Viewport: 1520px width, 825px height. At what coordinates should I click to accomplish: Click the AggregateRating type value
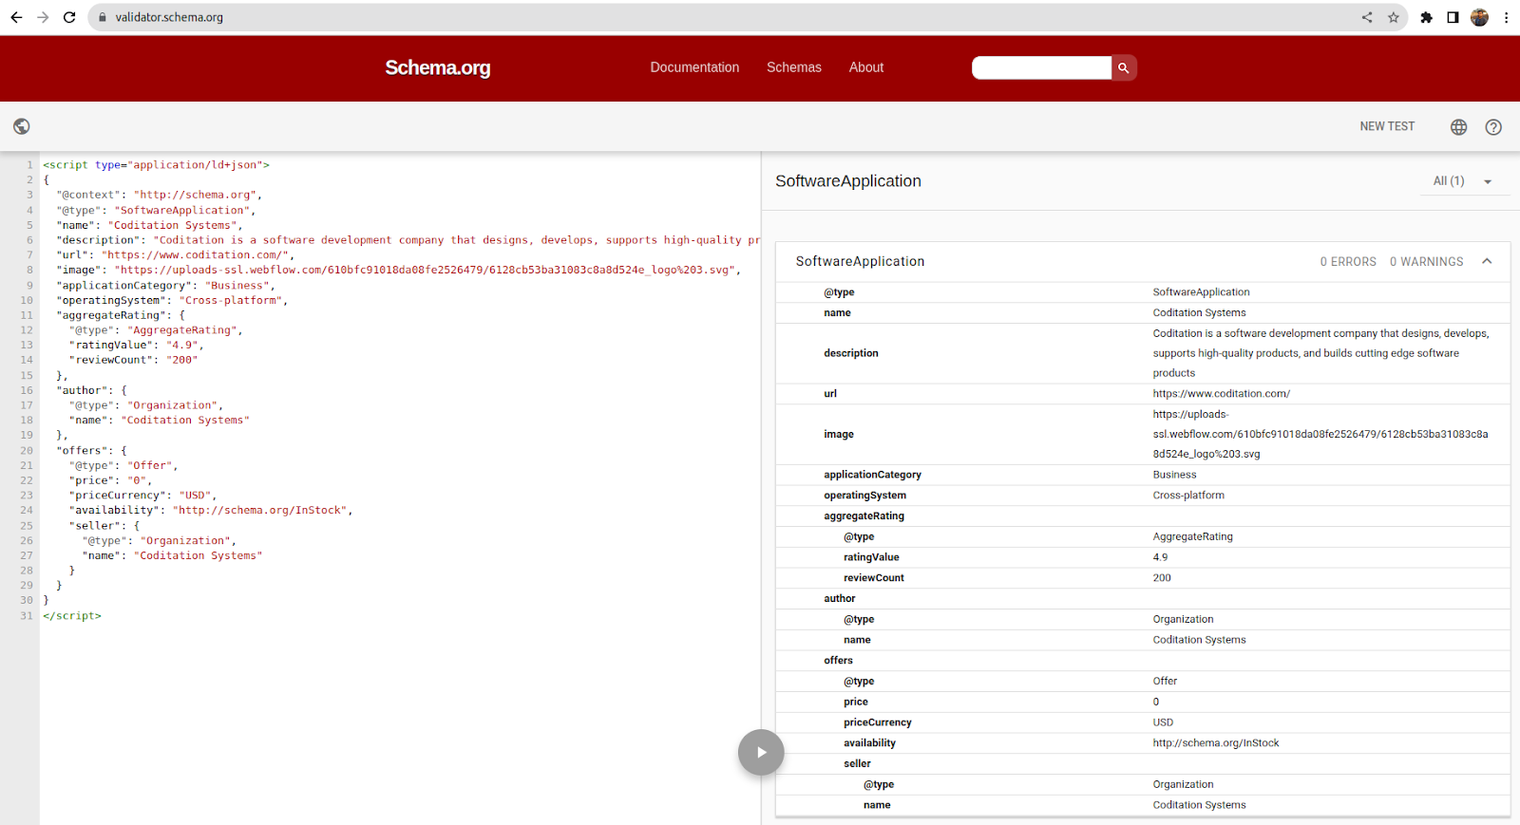coord(1193,536)
